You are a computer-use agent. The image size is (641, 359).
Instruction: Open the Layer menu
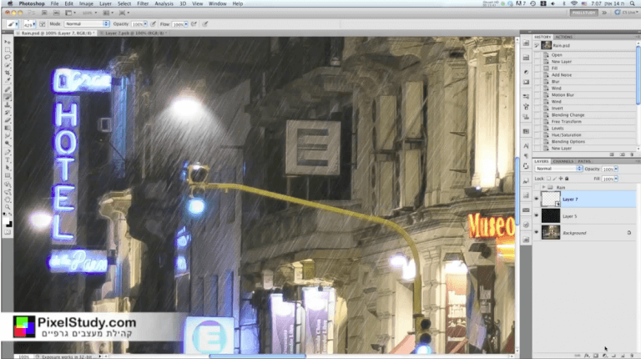click(105, 3)
